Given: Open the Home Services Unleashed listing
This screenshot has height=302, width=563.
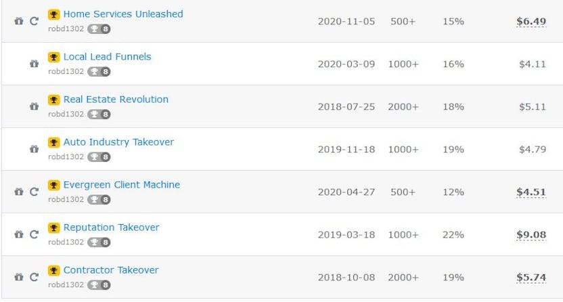Looking at the screenshot, I should [x=122, y=14].
